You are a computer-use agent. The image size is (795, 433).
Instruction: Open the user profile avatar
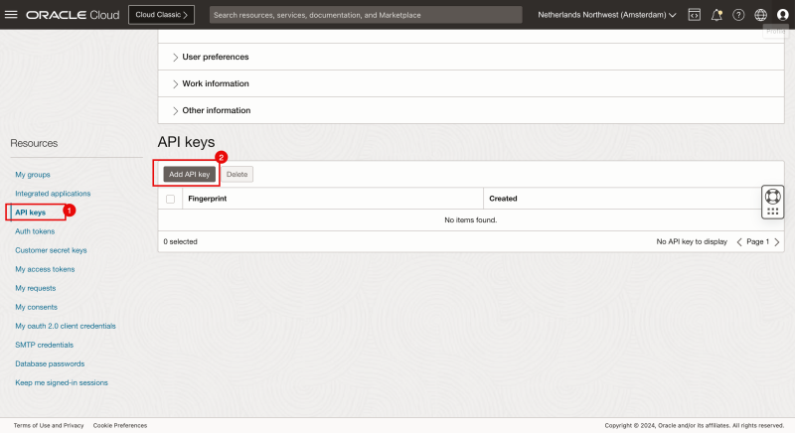(x=782, y=15)
